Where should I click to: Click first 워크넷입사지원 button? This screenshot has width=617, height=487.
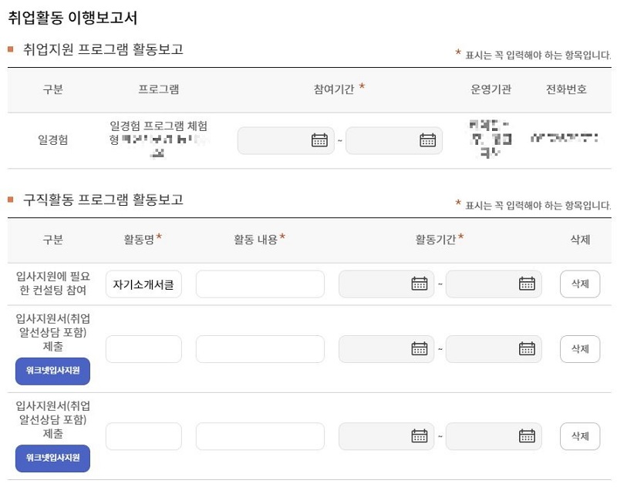(x=52, y=371)
